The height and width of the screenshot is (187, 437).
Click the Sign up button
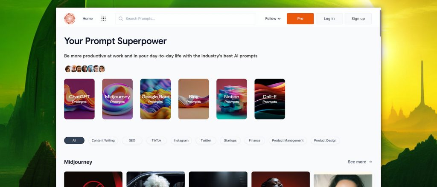(x=358, y=19)
